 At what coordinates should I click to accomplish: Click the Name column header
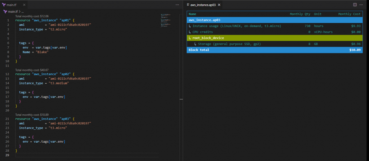[192, 14]
